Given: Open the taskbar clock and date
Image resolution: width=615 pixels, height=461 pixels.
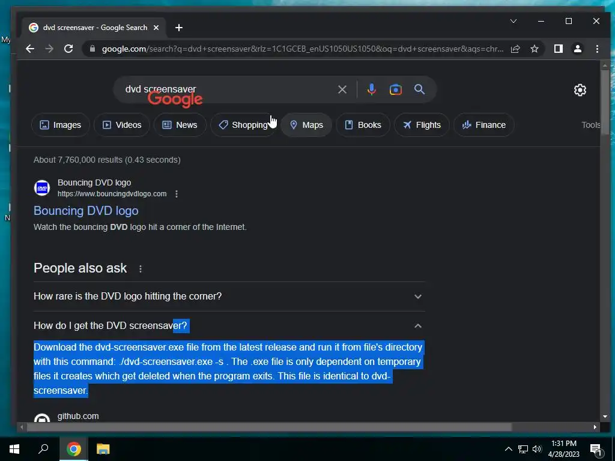Looking at the screenshot, I should [x=563, y=449].
